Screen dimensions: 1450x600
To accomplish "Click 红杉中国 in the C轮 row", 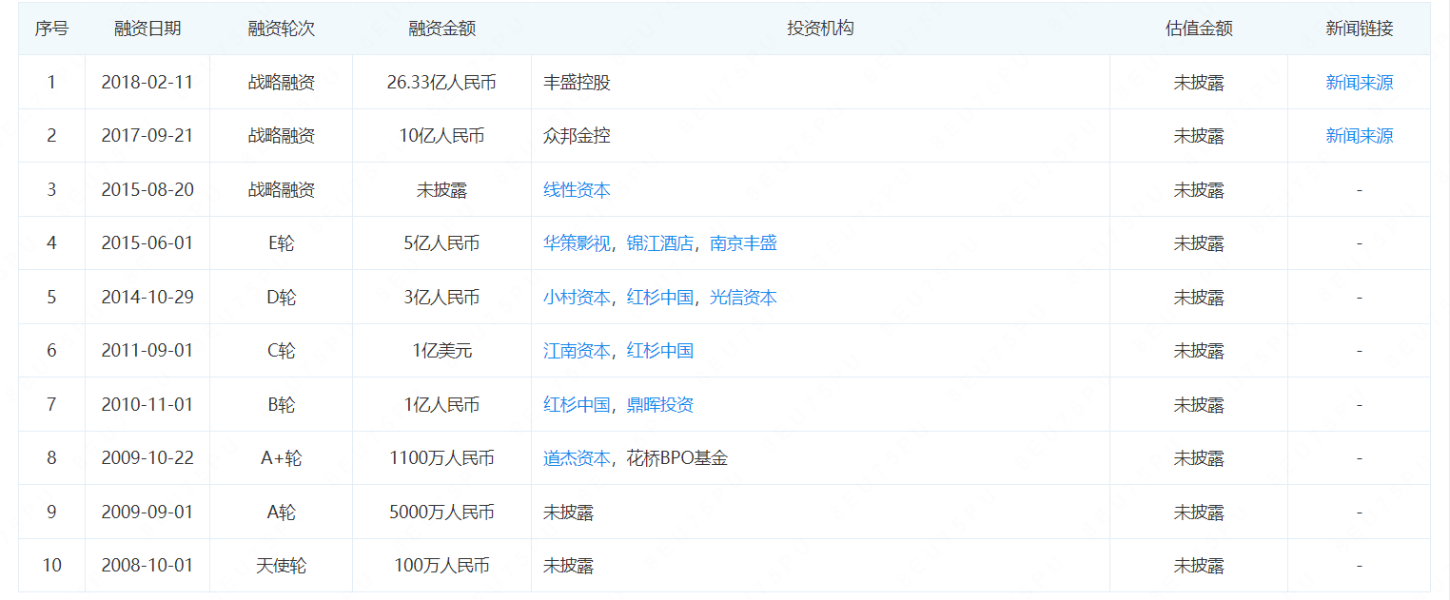I will (x=660, y=351).
